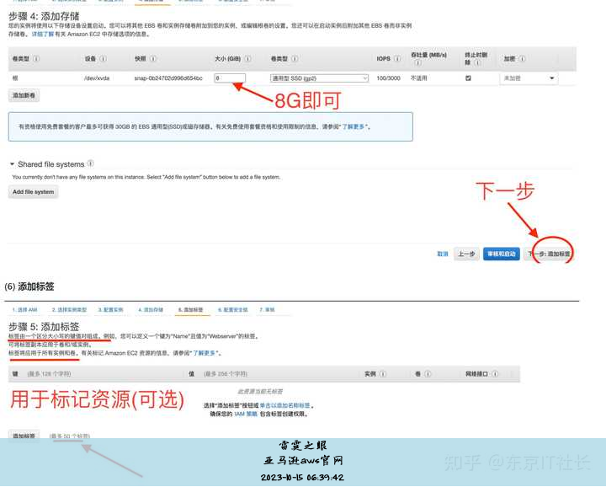Image resolution: width=606 pixels, height=487 pixels.
Task: Click the info icon beside 网络接口 column
Action: pyautogui.click(x=495, y=374)
